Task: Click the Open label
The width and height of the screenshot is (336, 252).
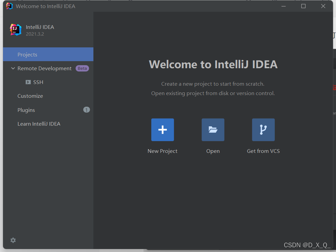Action: [x=213, y=151]
